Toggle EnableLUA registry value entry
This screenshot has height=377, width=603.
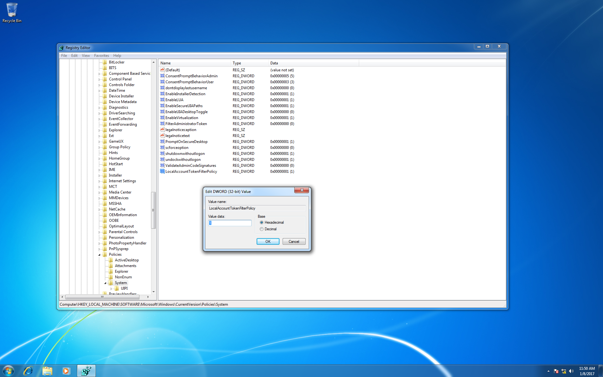tap(173, 100)
